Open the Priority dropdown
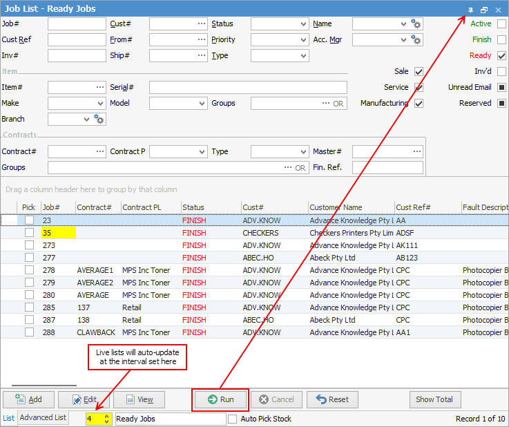Screen dimensions: 509x427 click(303, 39)
